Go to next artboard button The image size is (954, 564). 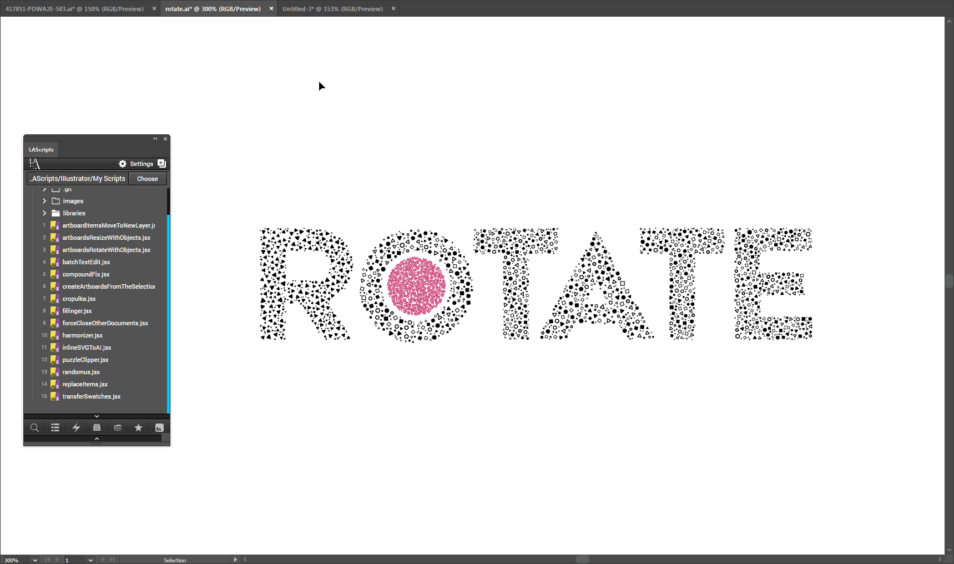(x=103, y=560)
